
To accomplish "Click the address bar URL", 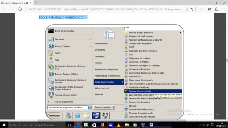I will click(105, 9).
